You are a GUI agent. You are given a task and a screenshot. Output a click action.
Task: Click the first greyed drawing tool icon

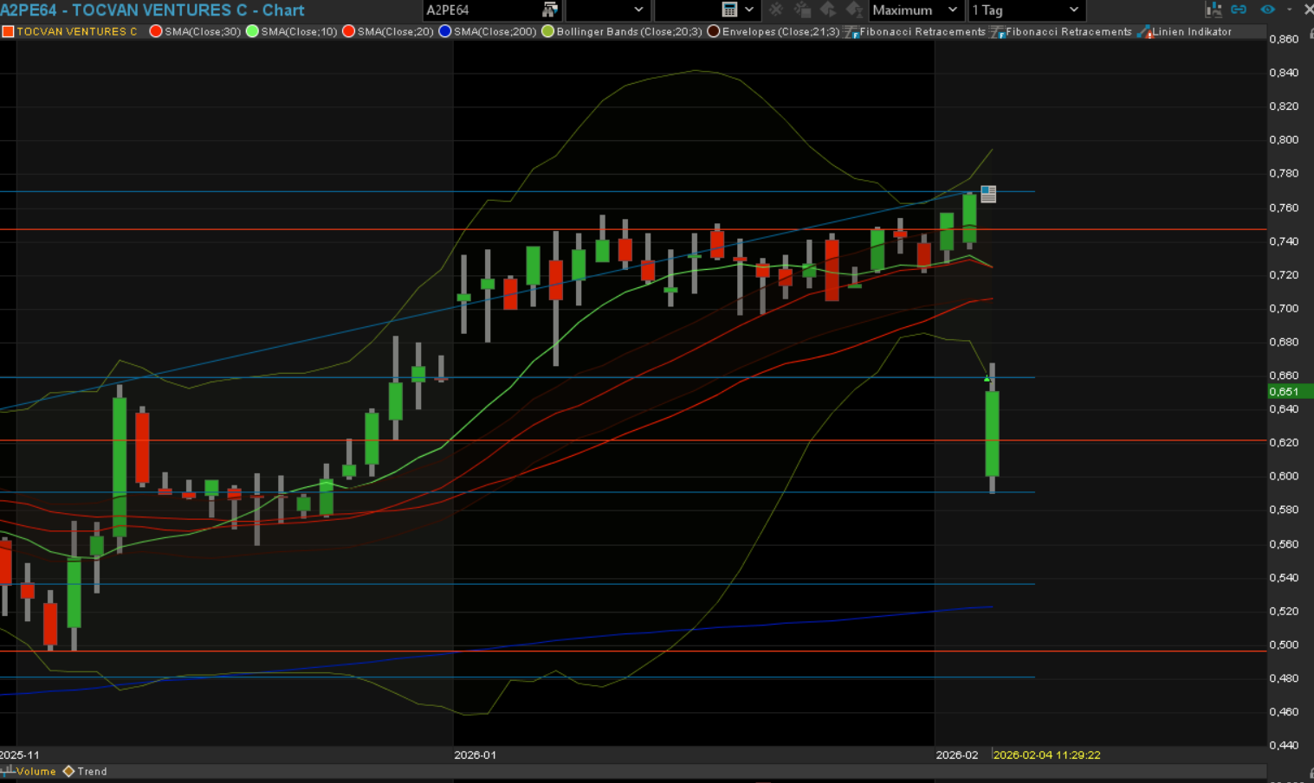click(x=776, y=10)
